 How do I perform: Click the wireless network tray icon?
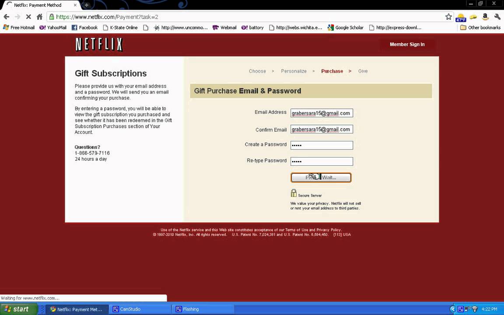pyautogui.click(x=475, y=309)
